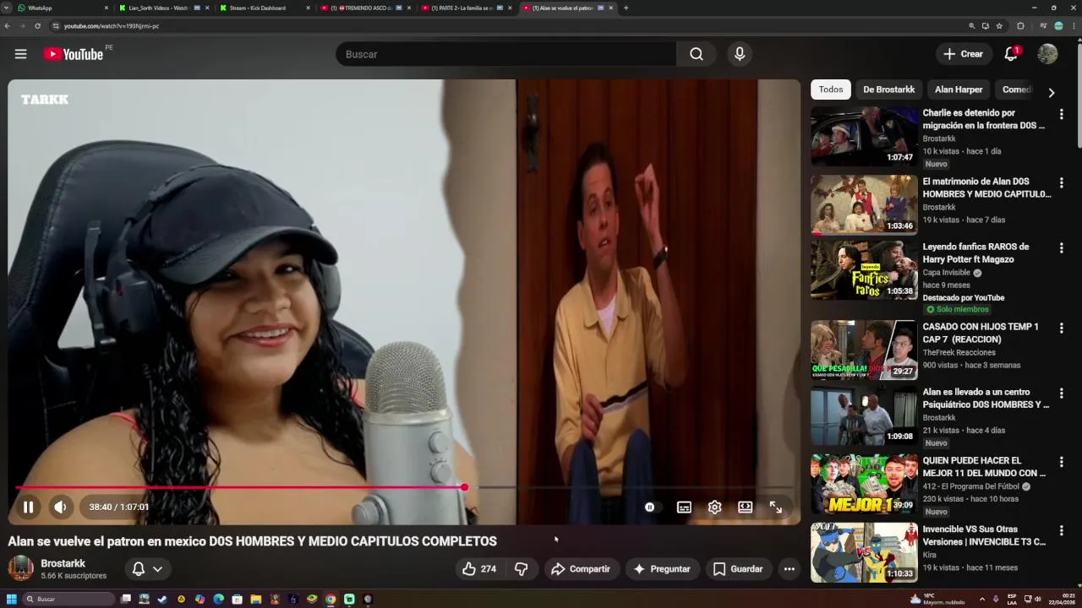Open options for Charlie es detenido video

1062,113
